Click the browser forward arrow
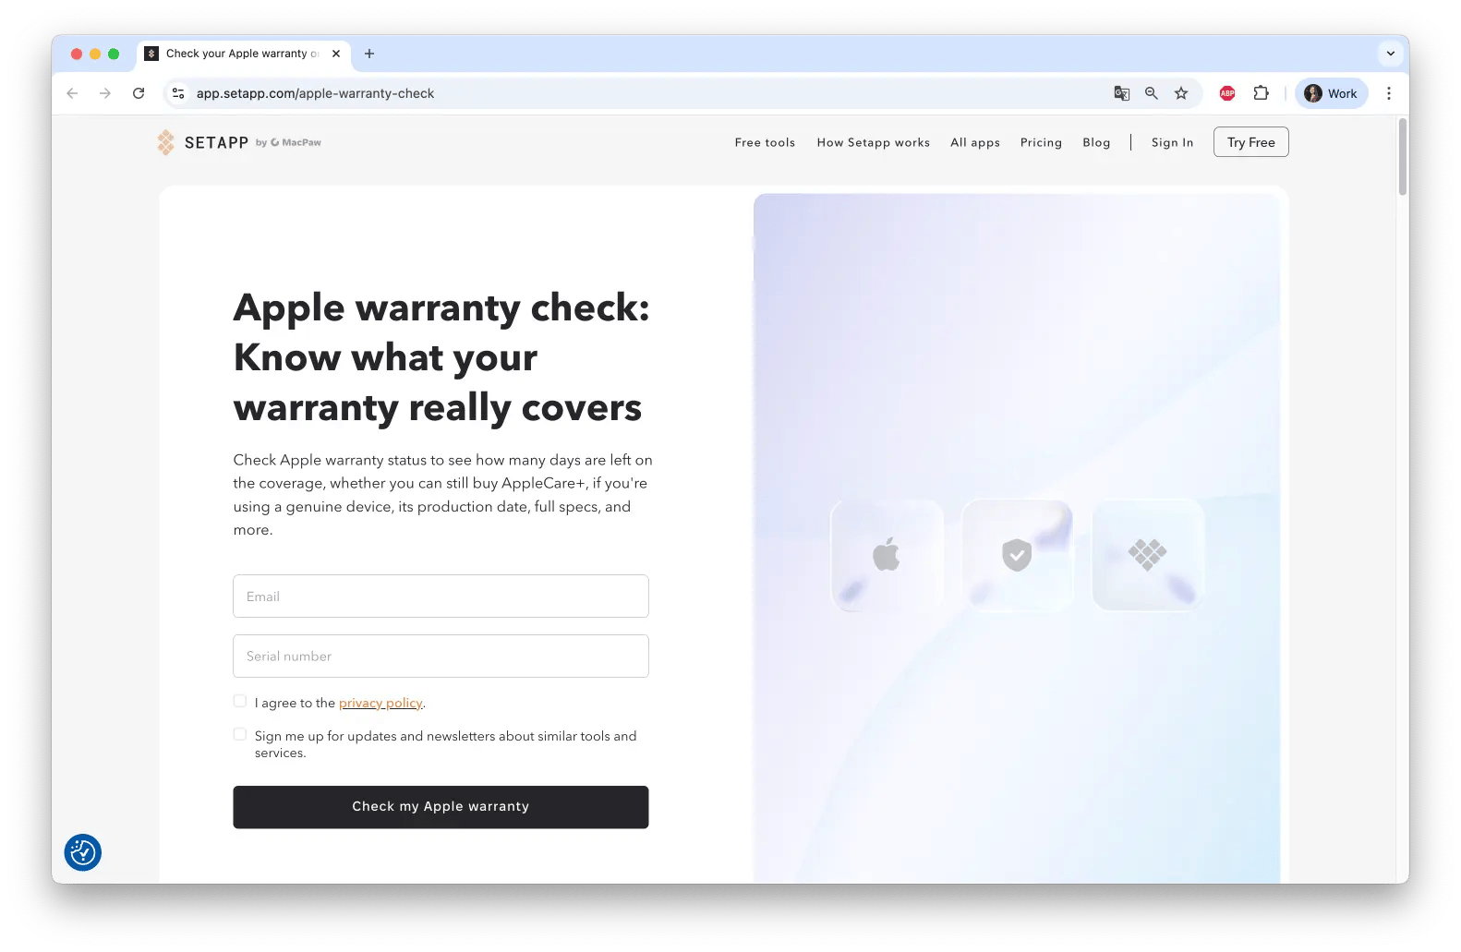 pyautogui.click(x=105, y=93)
